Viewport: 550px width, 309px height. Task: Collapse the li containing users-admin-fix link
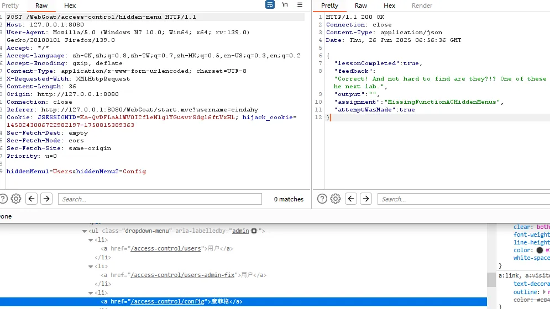coord(91,267)
